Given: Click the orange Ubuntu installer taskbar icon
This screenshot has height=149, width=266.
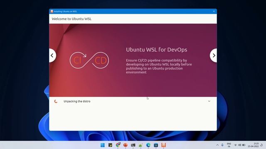Looking at the screenshot, I should coord(163,145).
